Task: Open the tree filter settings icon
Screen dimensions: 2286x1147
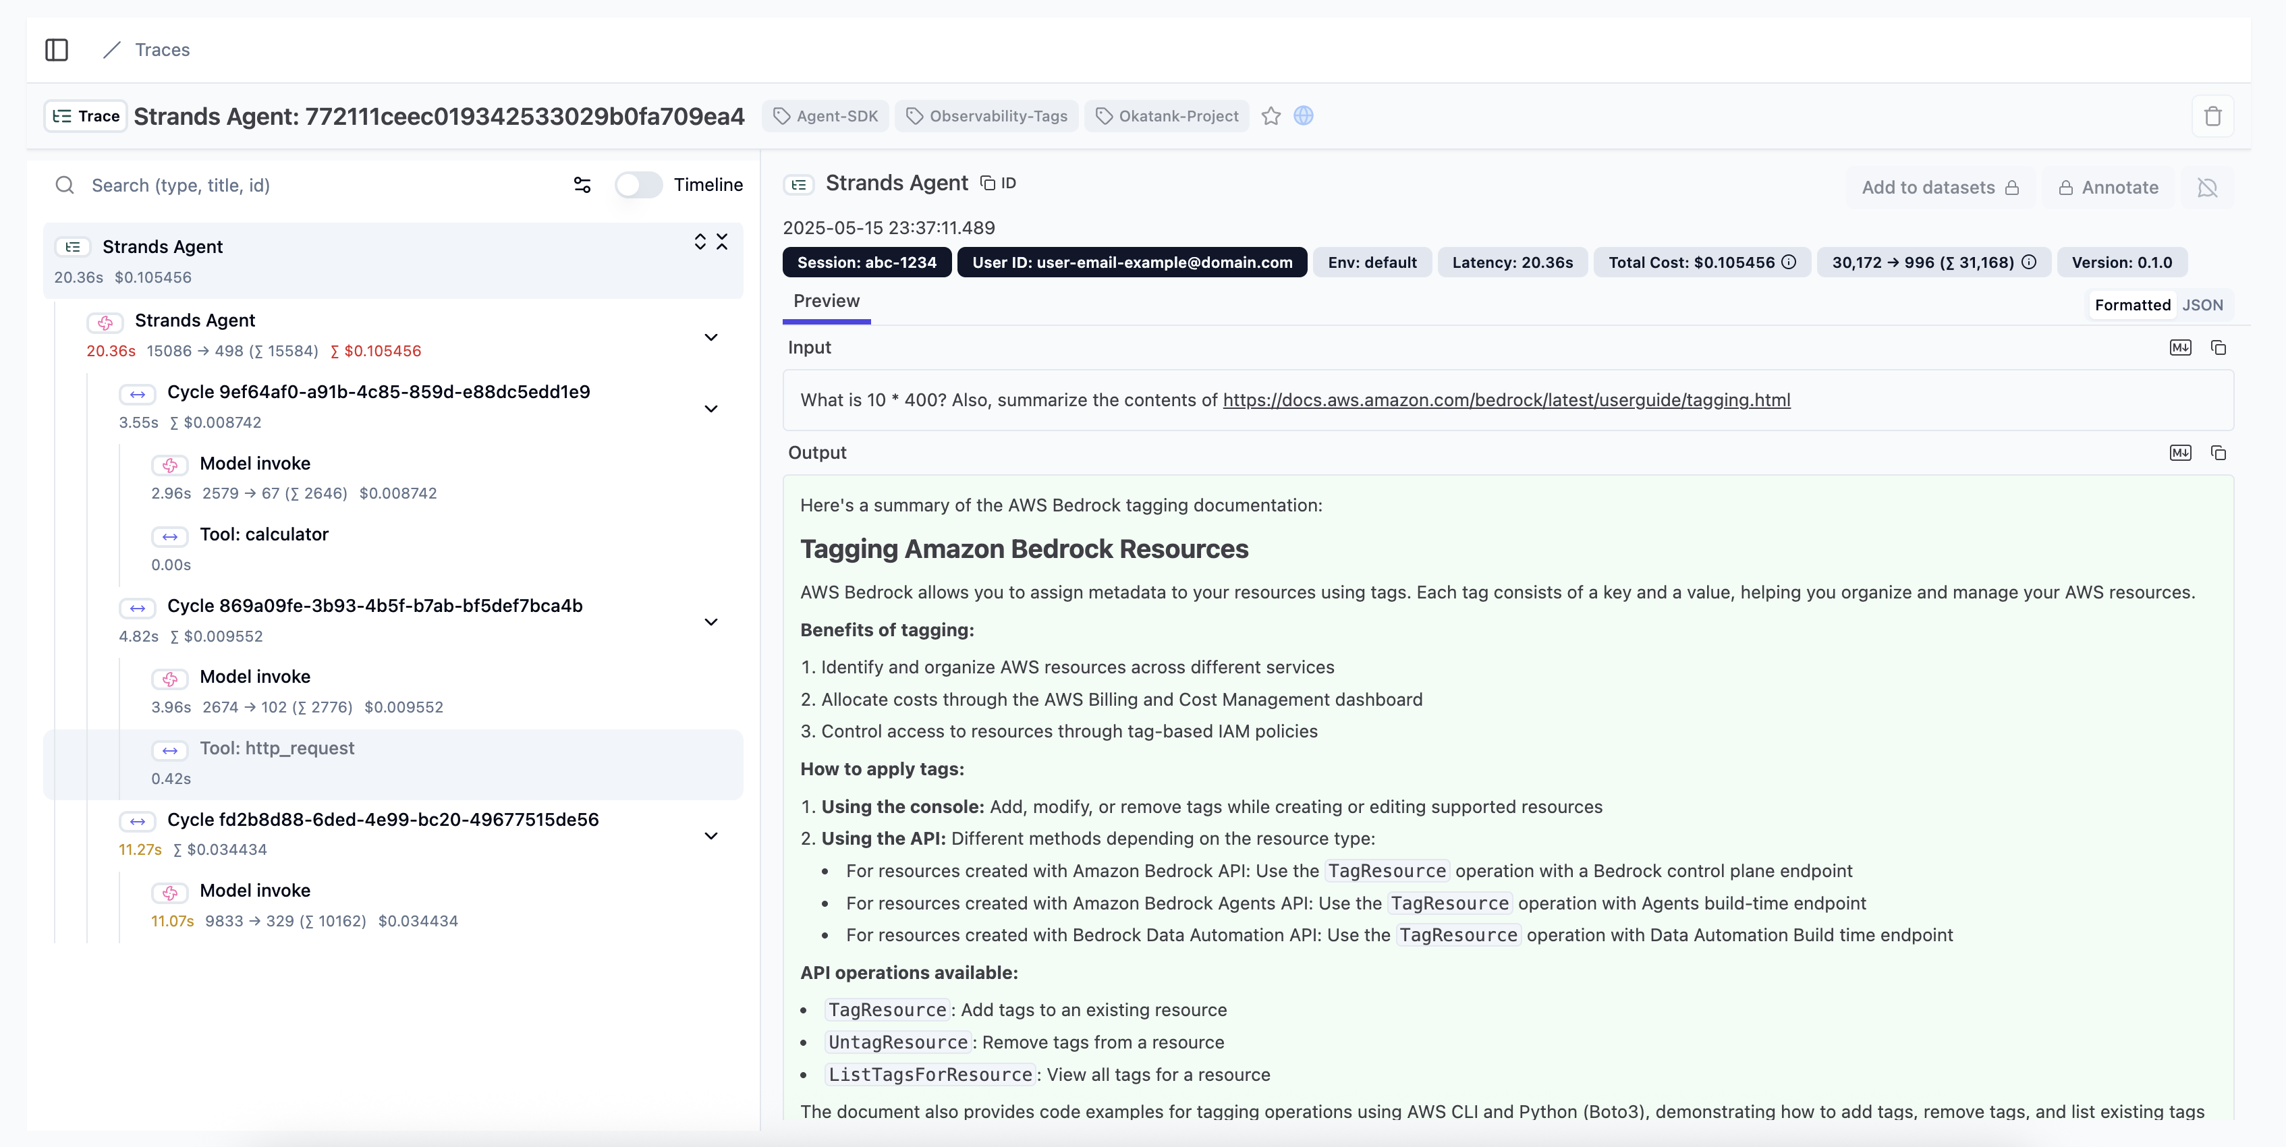Action: 582,184
